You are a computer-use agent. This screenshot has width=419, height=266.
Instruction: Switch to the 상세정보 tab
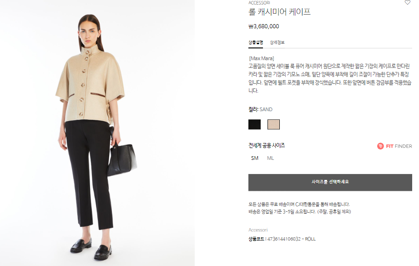pos(277,42)
